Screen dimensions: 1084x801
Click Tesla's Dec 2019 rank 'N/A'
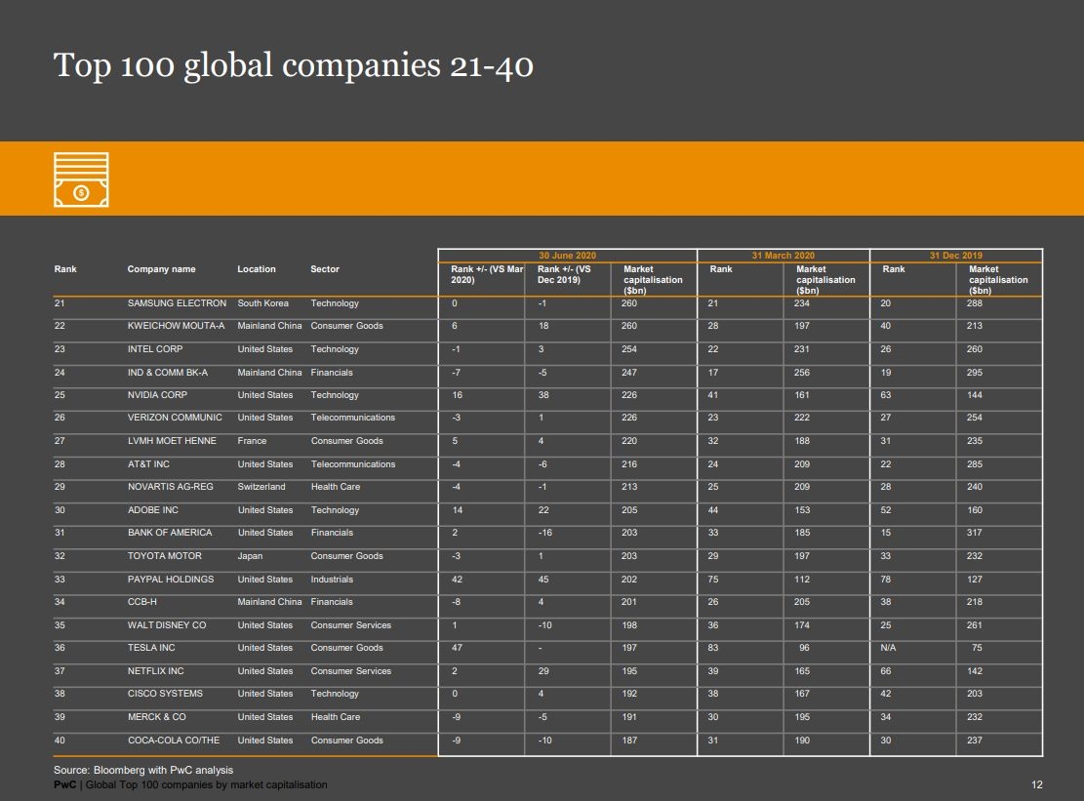(x=888, y=648)
